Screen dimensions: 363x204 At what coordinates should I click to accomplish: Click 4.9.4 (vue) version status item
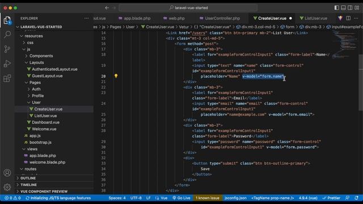(x=308, y=198)
